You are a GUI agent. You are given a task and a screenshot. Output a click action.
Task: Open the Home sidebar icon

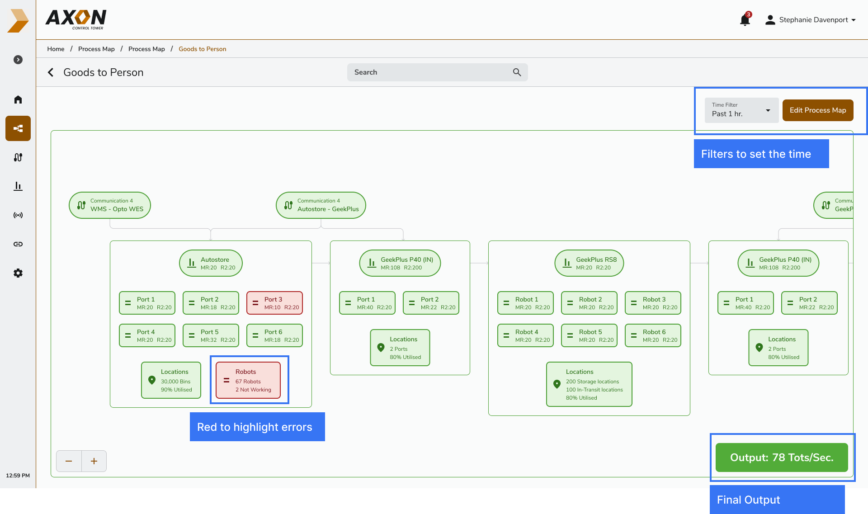18,99
